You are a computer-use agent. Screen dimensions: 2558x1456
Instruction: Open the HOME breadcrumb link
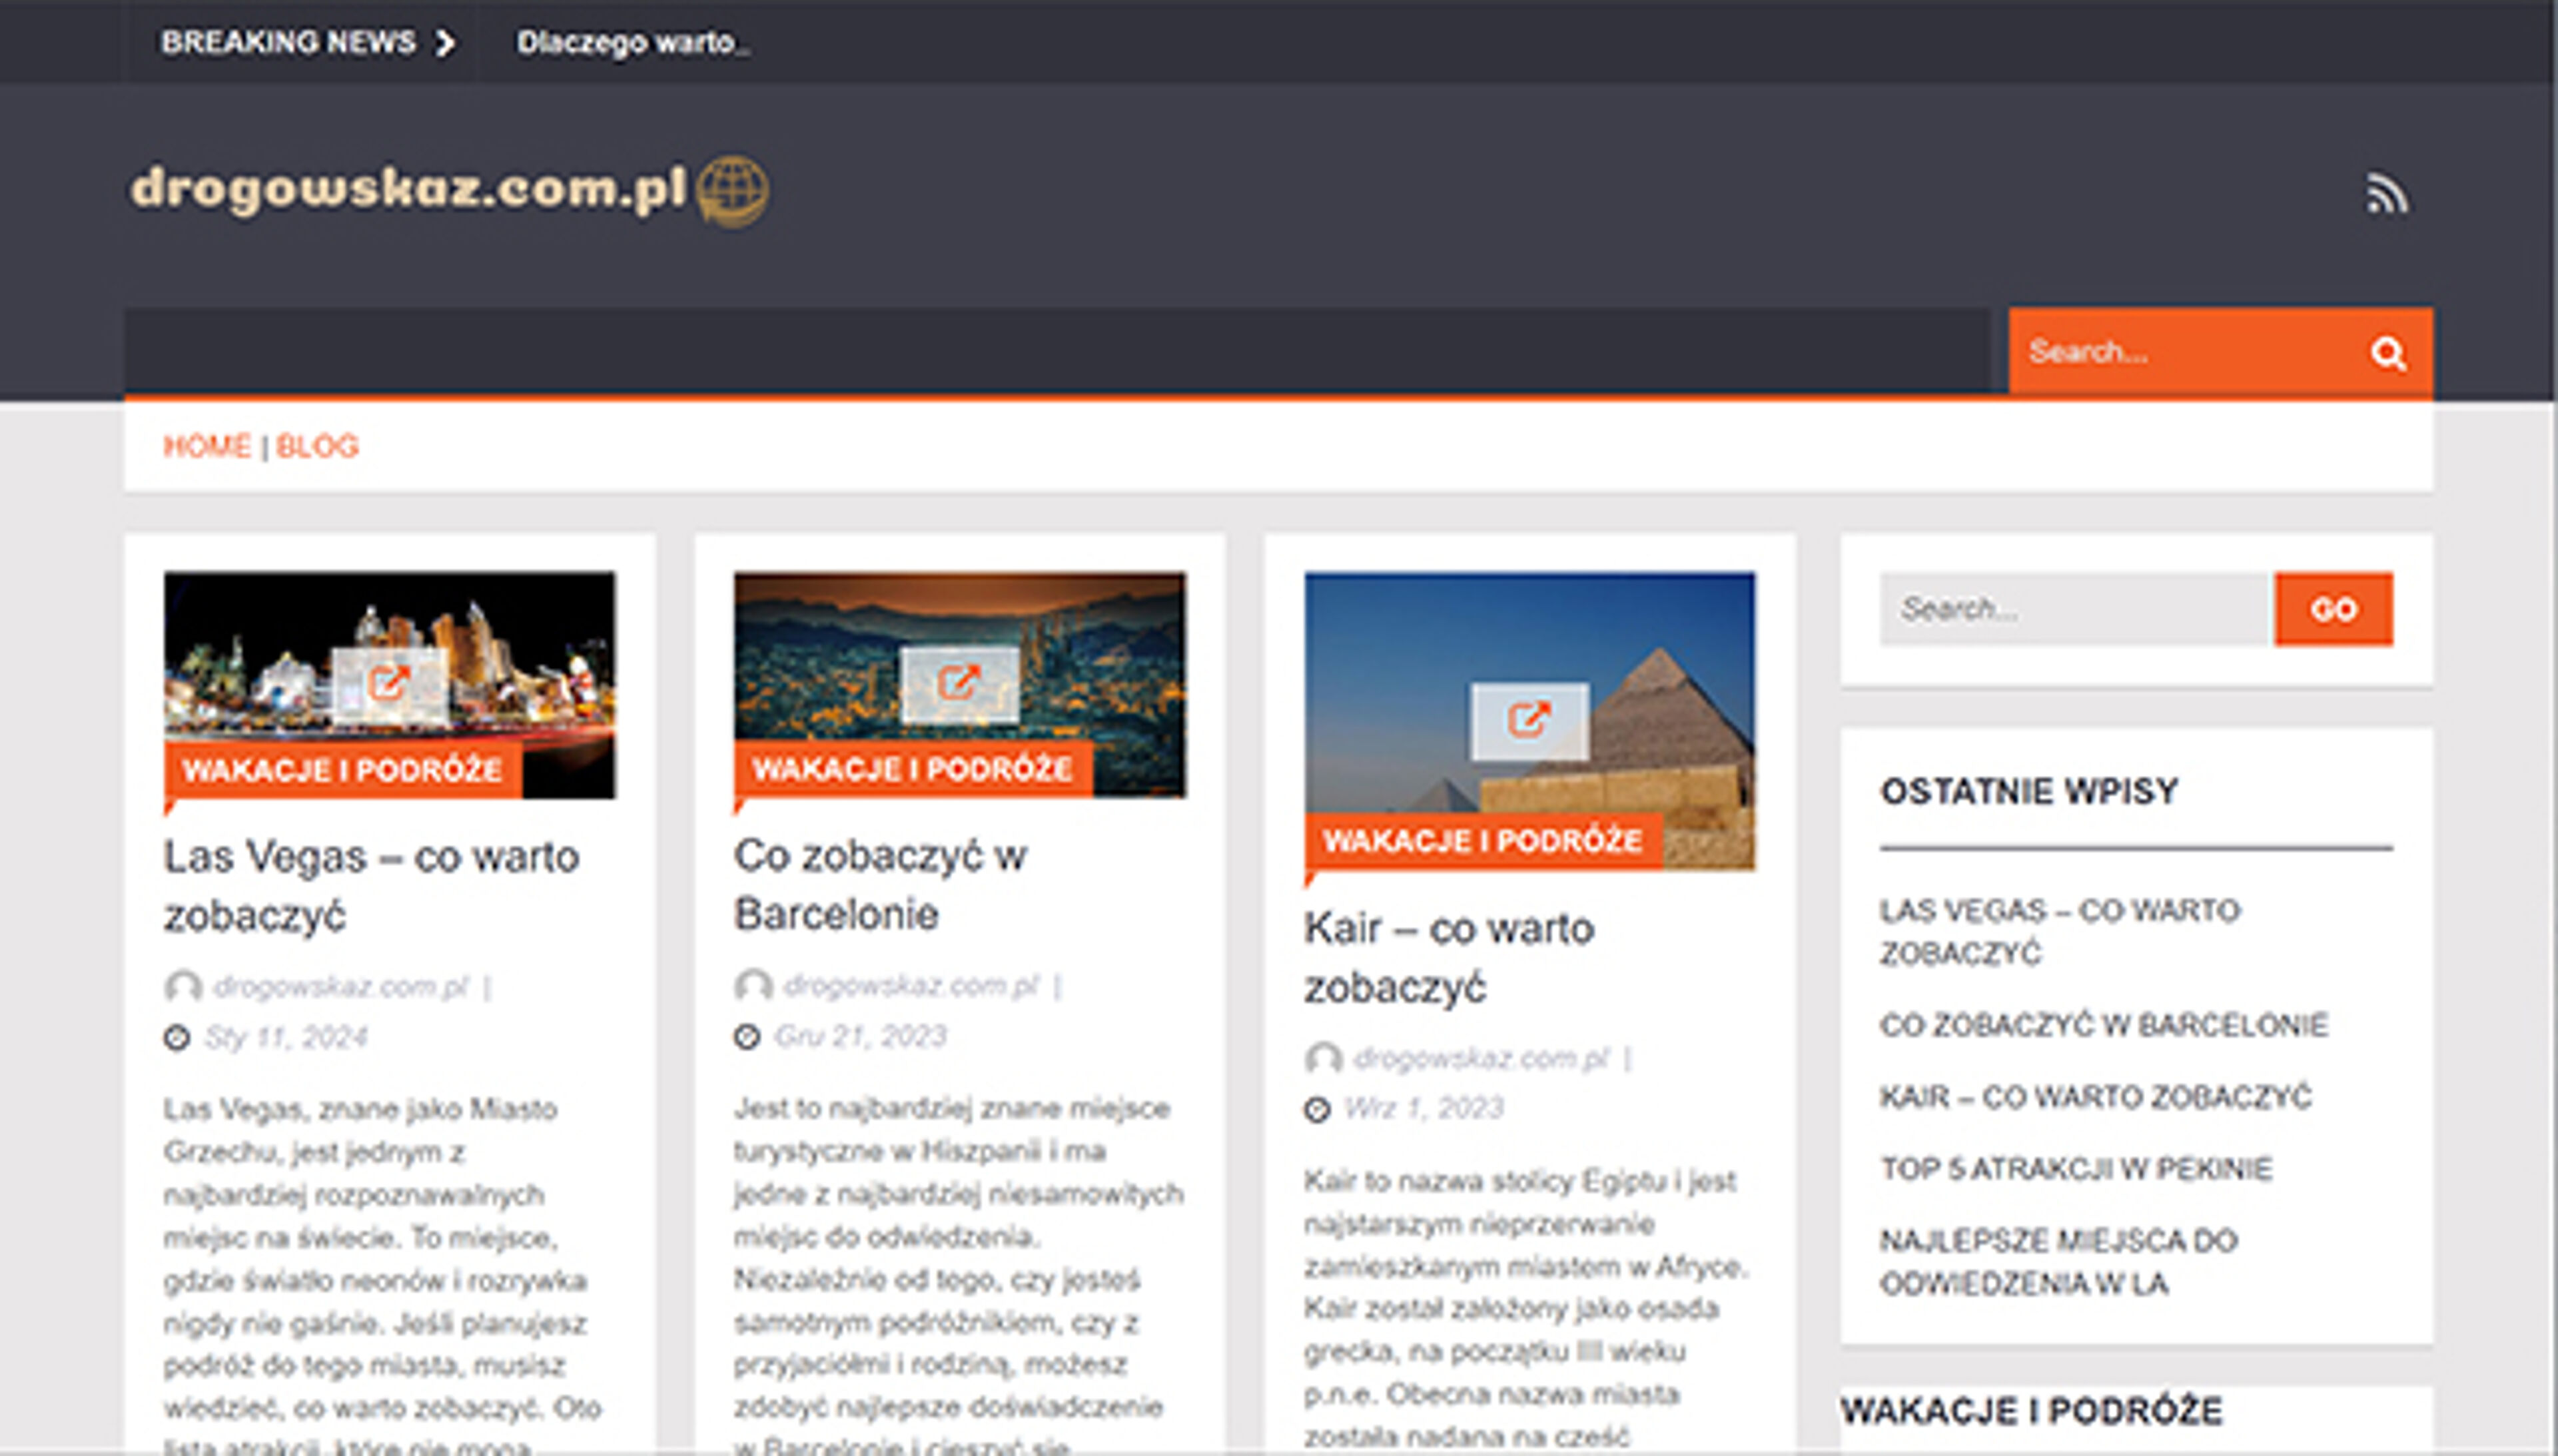click(207, 446)
